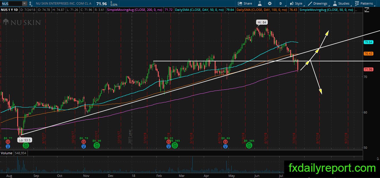
Task: Click the 60 price axis label
Action: point(366,112)
